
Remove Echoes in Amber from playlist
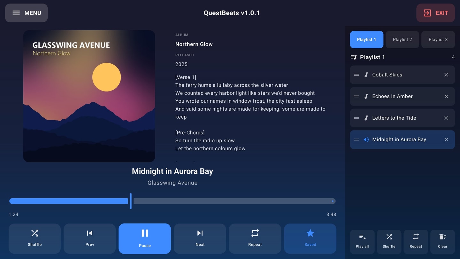446,97
